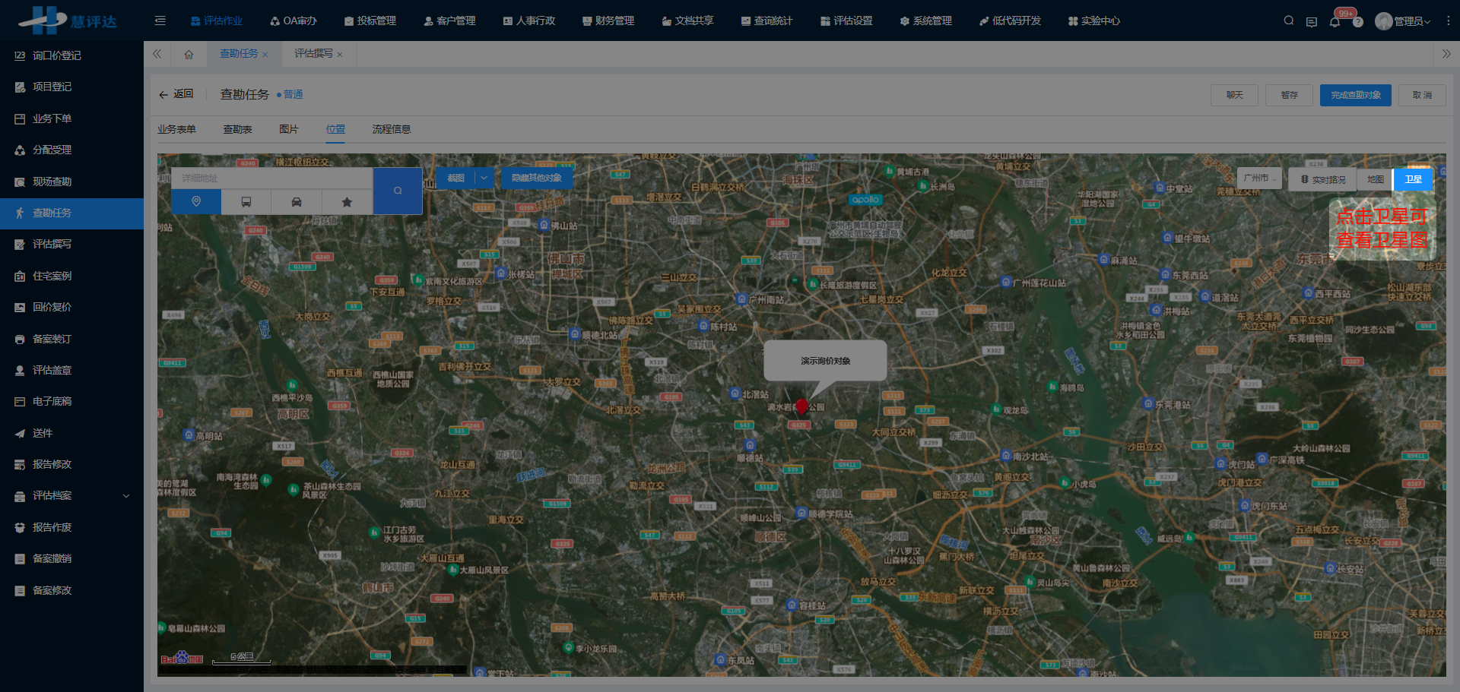Click the 完成查勘对象 button
The image size is (1460, 692).
point(1355,95)
